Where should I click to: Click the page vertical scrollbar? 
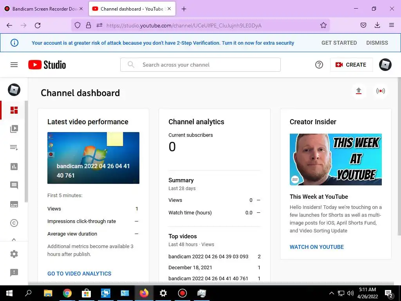click(x=399, y=156)
